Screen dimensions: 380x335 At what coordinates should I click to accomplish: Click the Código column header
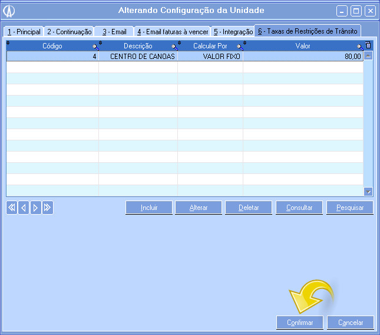coord(52,46)
